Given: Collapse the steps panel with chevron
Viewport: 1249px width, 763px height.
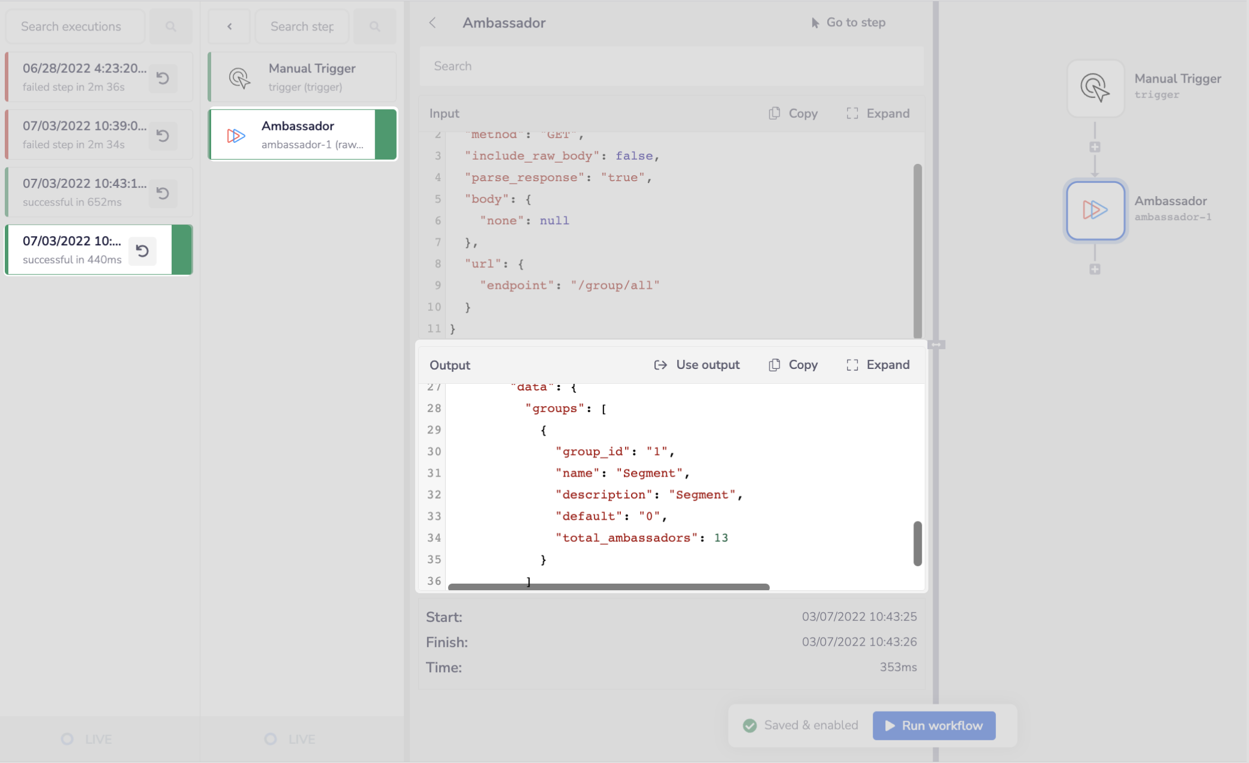Looking at the screenshot, I should 229,26.
